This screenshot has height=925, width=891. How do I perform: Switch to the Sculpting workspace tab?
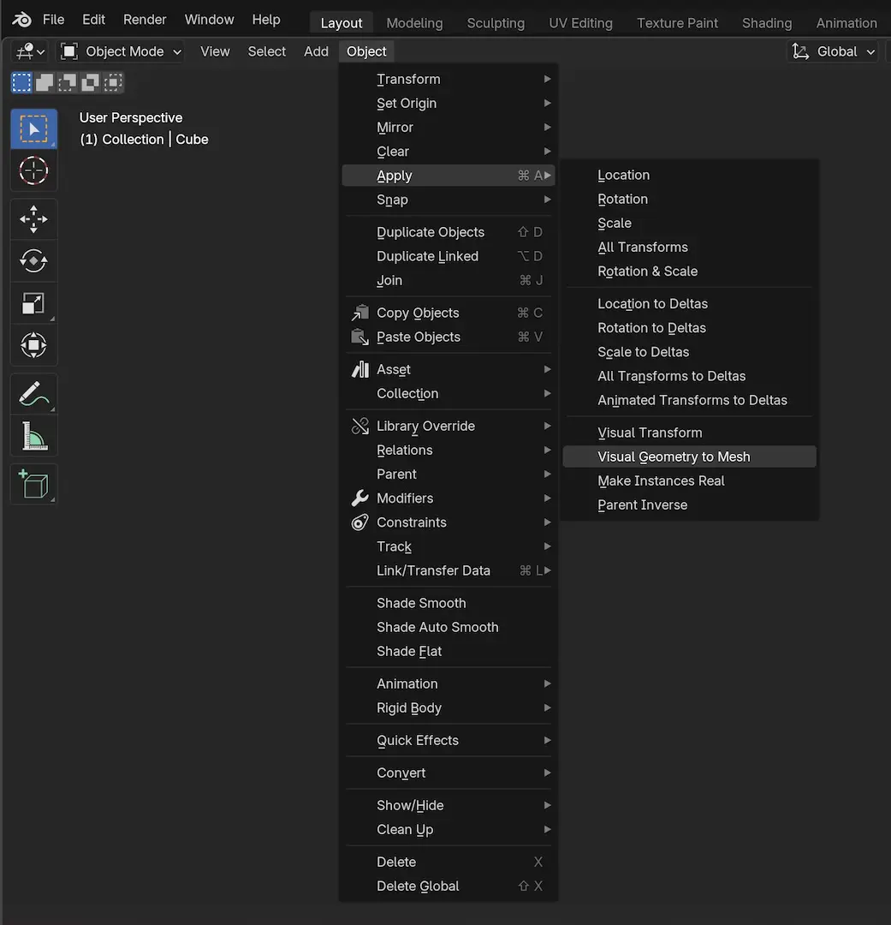tap(496, 23)
